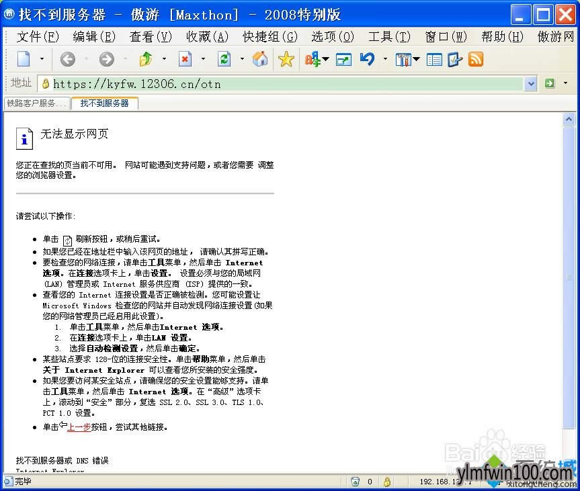Select the Forward navigation arrow icon
Viewport: 580px width, 491px height.
tap(106, 59)
